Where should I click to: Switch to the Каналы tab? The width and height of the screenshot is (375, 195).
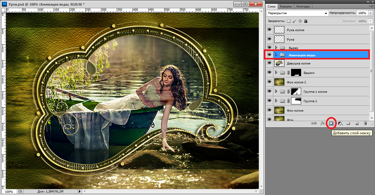[286, 6]
